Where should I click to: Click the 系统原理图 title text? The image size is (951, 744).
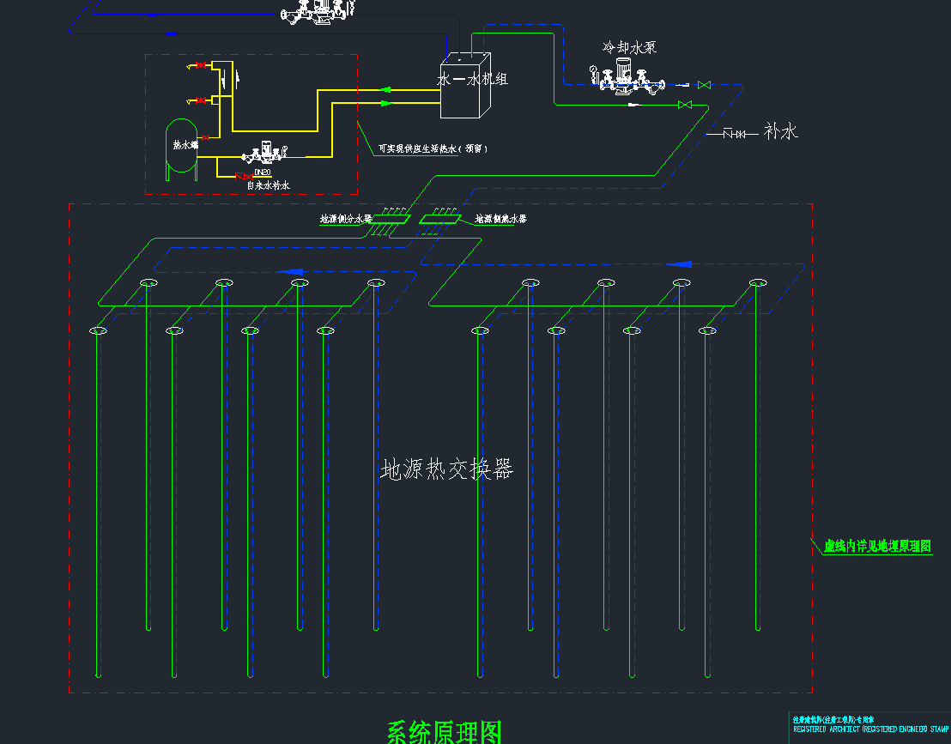point(444,732)
